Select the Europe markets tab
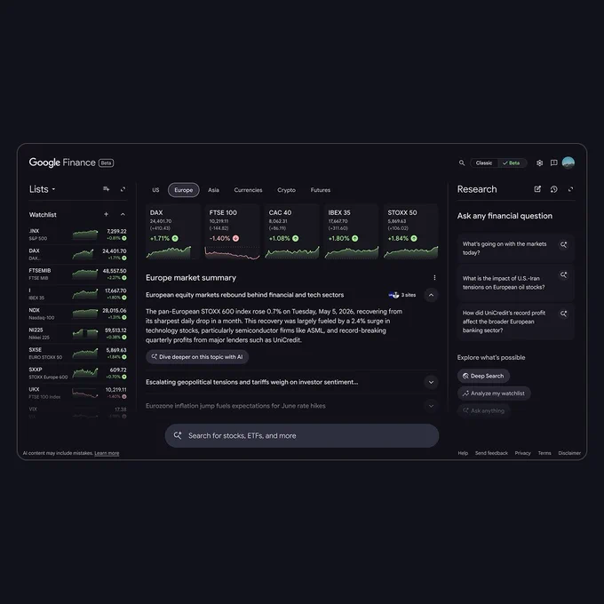This screenshot has height=604, width=604. pos(184,190)
